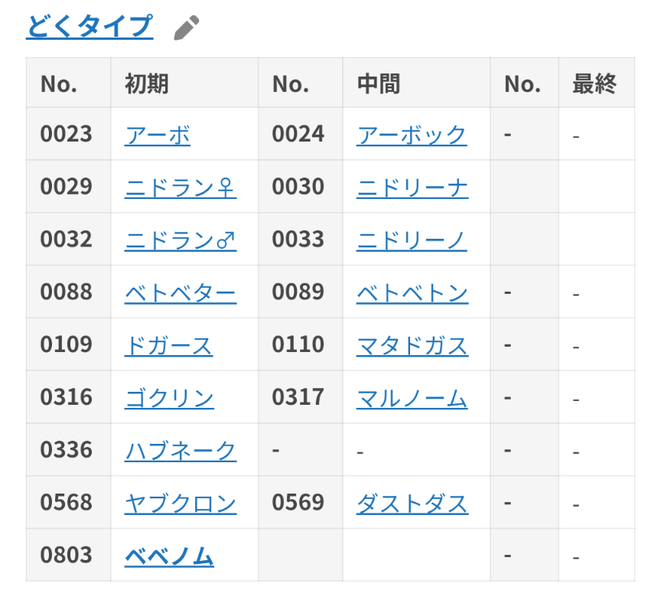Open the bold ベベノム link
The height and width of the screenshot is (590, 661).
coord(168,556)
